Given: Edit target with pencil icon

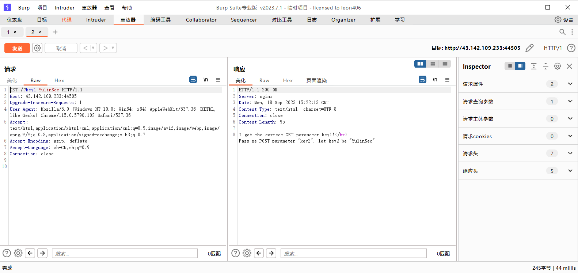Looking at the screenshot, I should click(x=529, y=48).
